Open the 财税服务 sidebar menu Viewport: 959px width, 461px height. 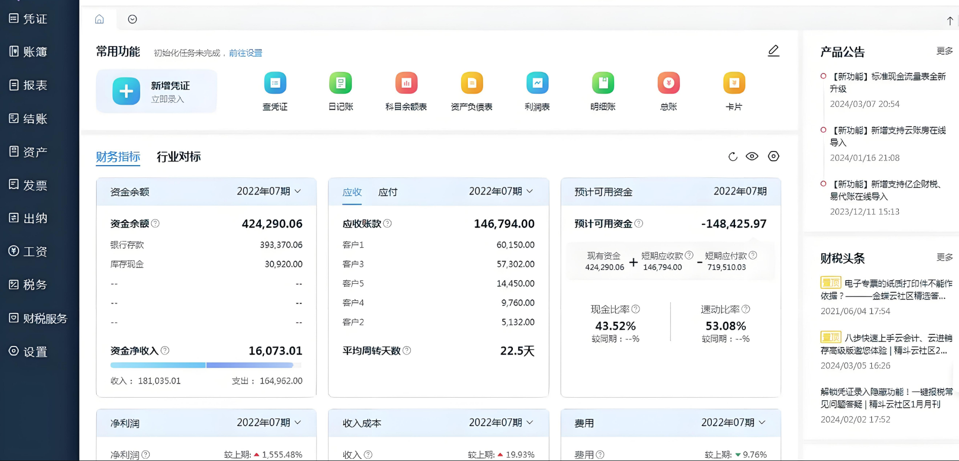(38, 318)
